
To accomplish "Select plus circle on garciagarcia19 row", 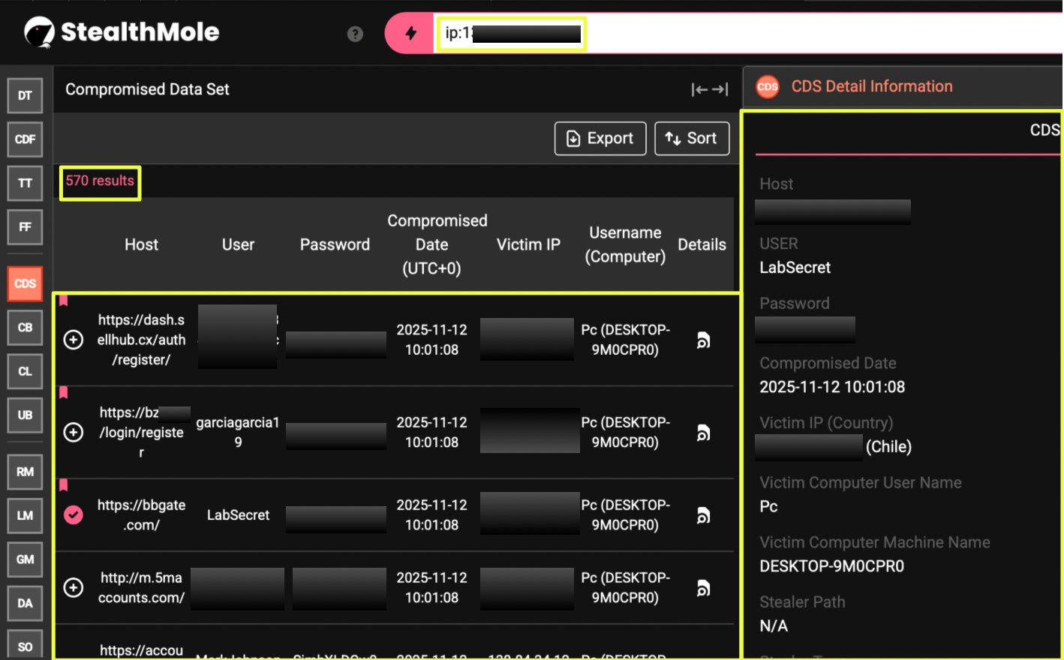I will tap(74, 433).
